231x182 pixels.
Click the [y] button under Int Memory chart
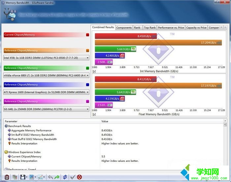[94, 71]
